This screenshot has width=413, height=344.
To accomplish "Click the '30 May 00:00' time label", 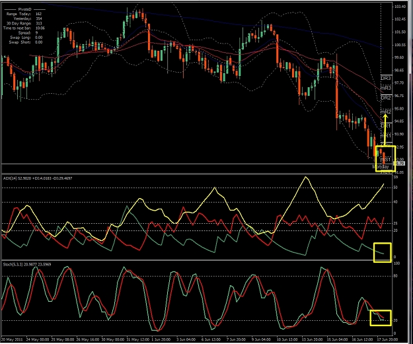I will (x=113, y=339).
